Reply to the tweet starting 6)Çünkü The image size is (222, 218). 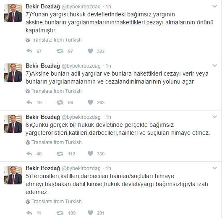[29, 153]
